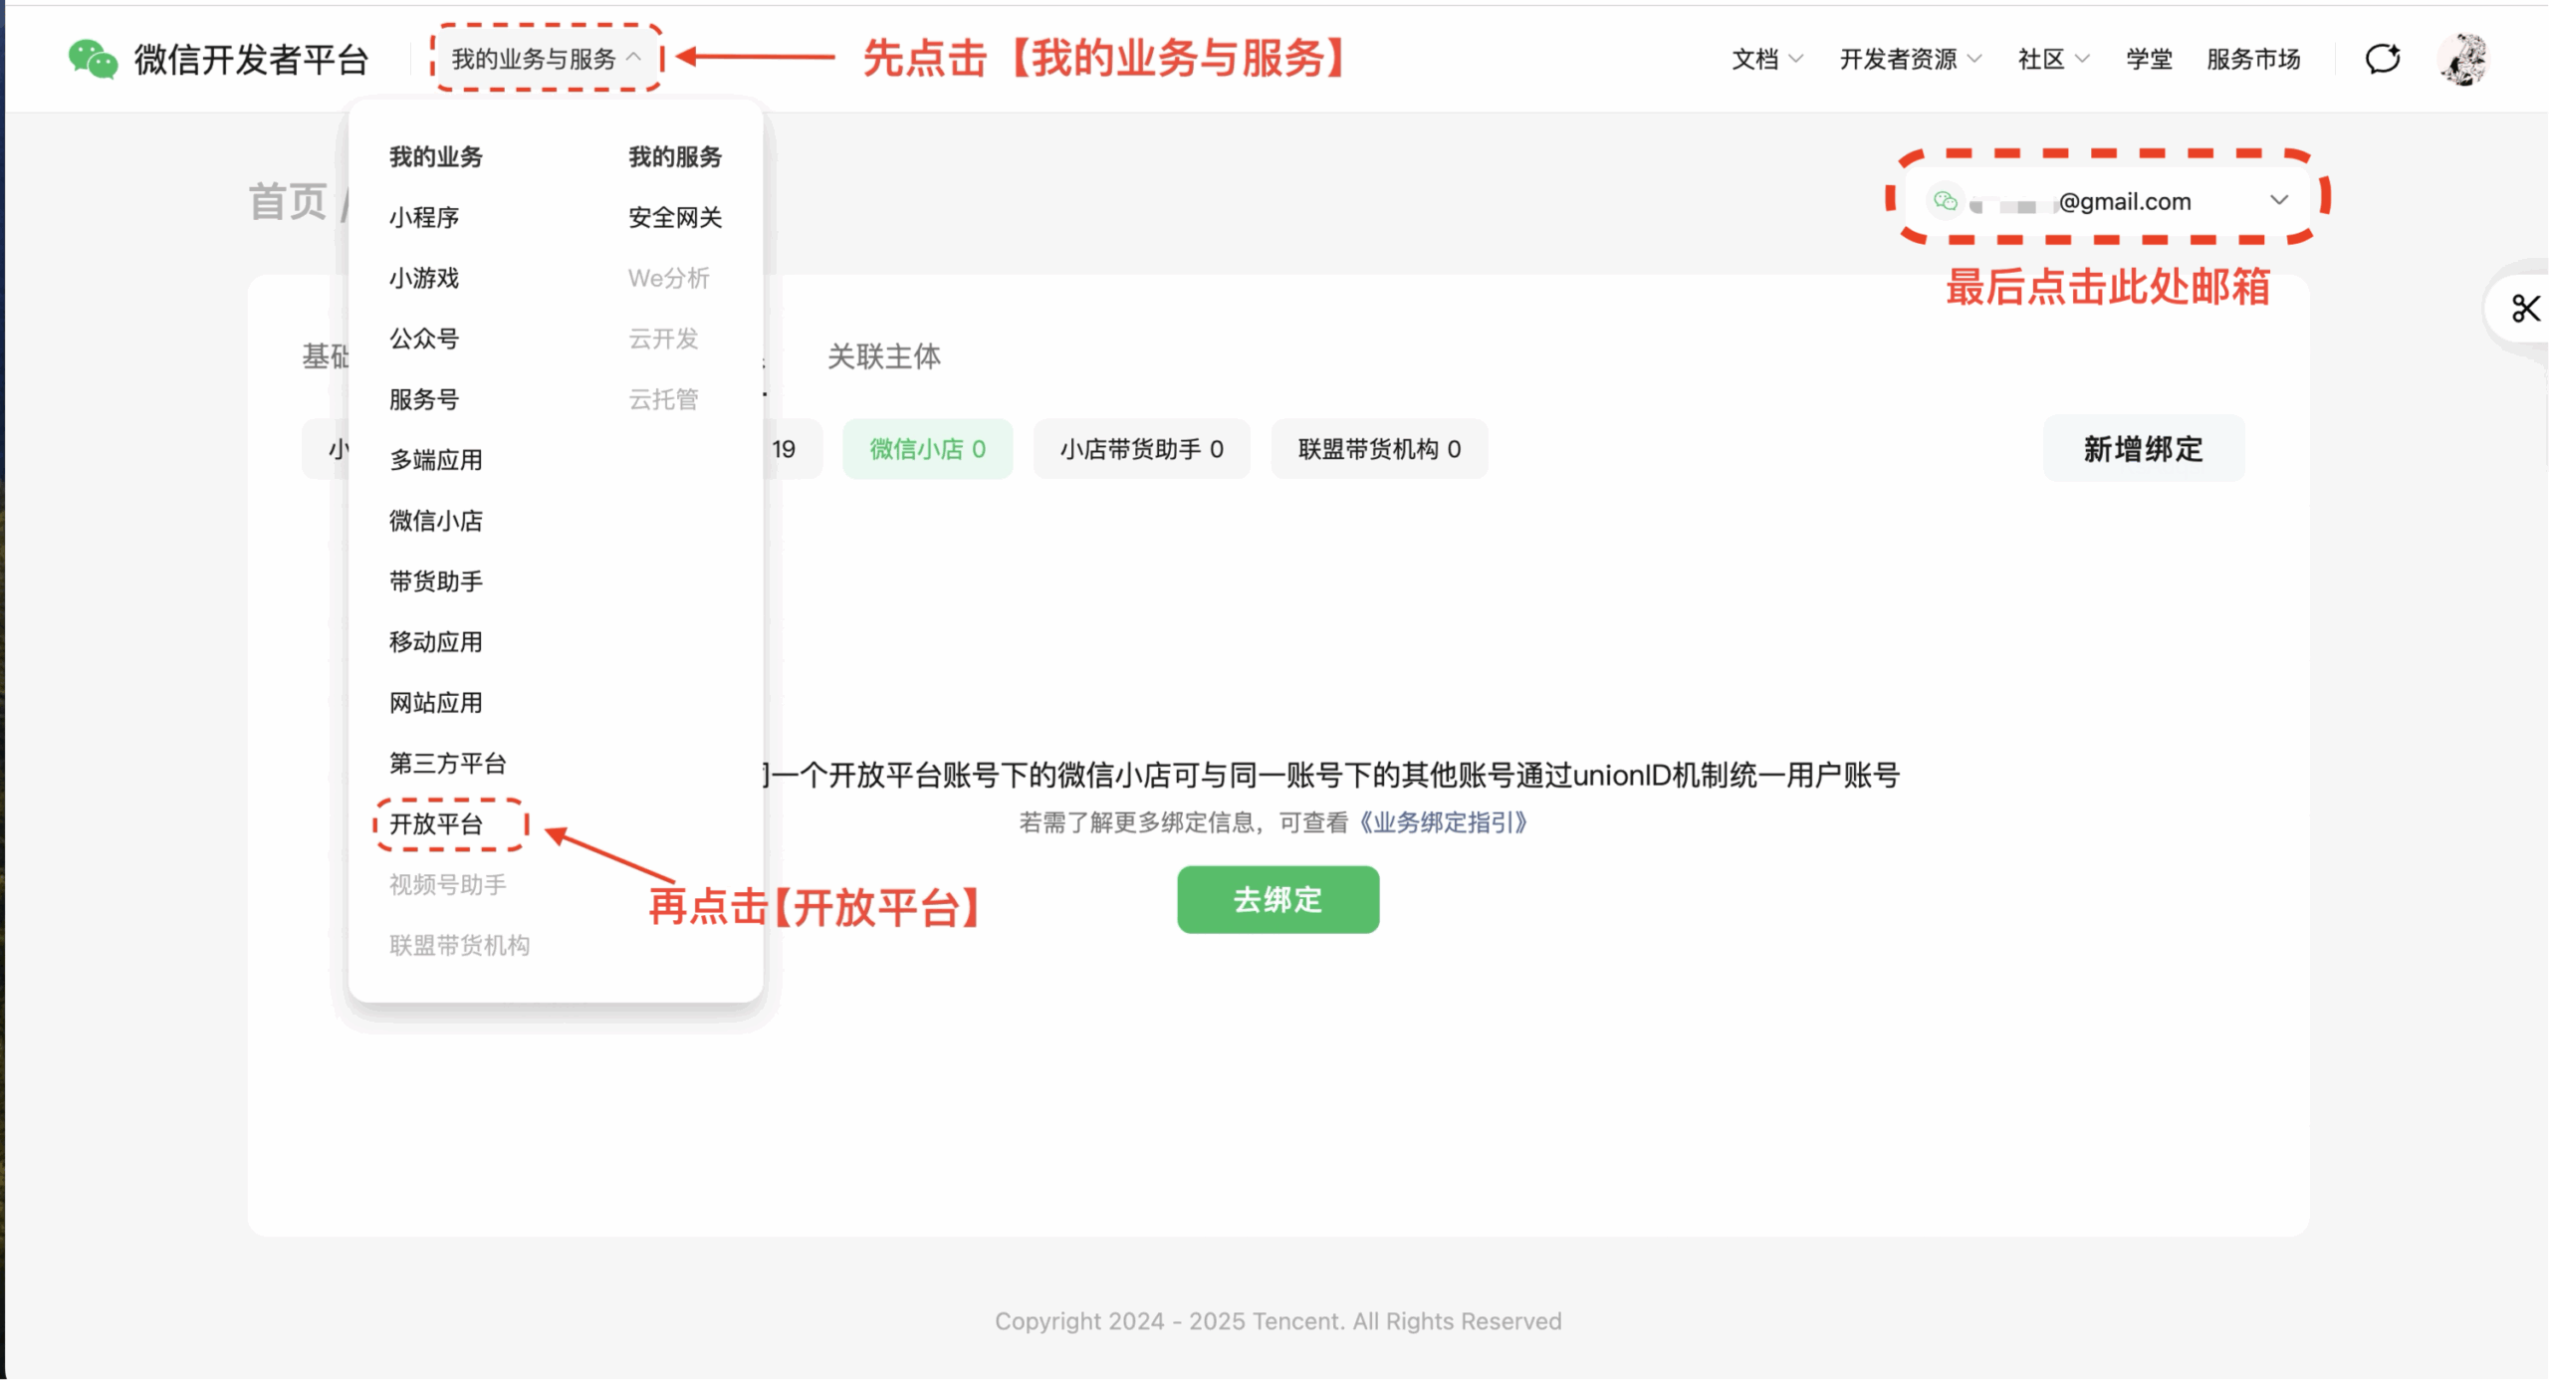The image size is (2549, 1380).
Task: Click the 新增绑定 button
Action: point(2143,449)
